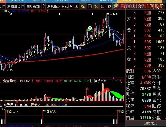Select the 测 measurement tool
Screen dimensions: 166x127
tap(76, 6)
